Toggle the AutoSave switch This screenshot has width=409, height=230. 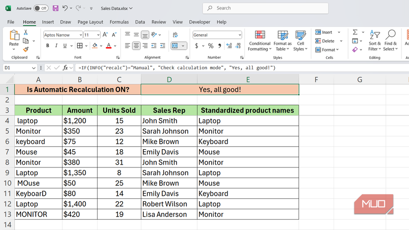click(41, 8)
